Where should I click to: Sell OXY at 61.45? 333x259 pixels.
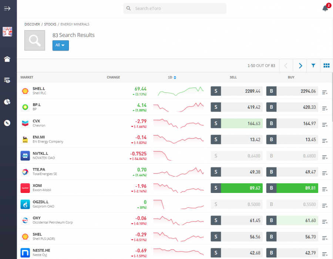point(236,220)
